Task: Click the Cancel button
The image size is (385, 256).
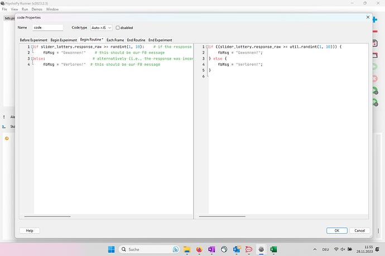Action: 359,230
